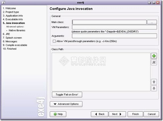This screenshot has height=121, width=163.
Task: Open step 7 Splash screen
Action: coord(12,38)
